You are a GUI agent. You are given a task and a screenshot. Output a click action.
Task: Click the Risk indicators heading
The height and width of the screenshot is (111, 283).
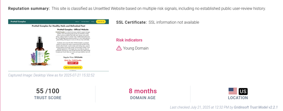(129, 40)
